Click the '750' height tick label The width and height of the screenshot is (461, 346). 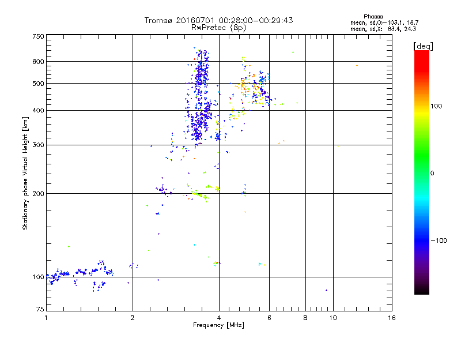[x=38, y=36]
